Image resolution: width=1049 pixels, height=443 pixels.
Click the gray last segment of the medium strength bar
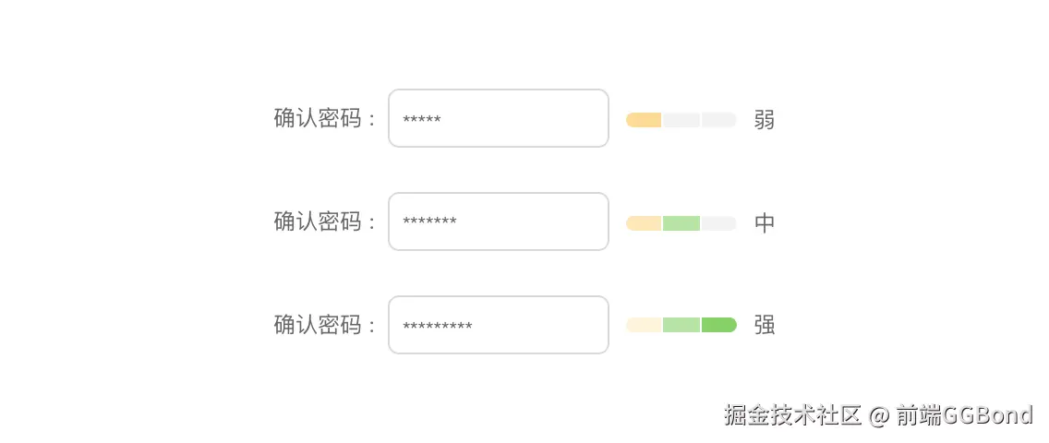(718, 223)
